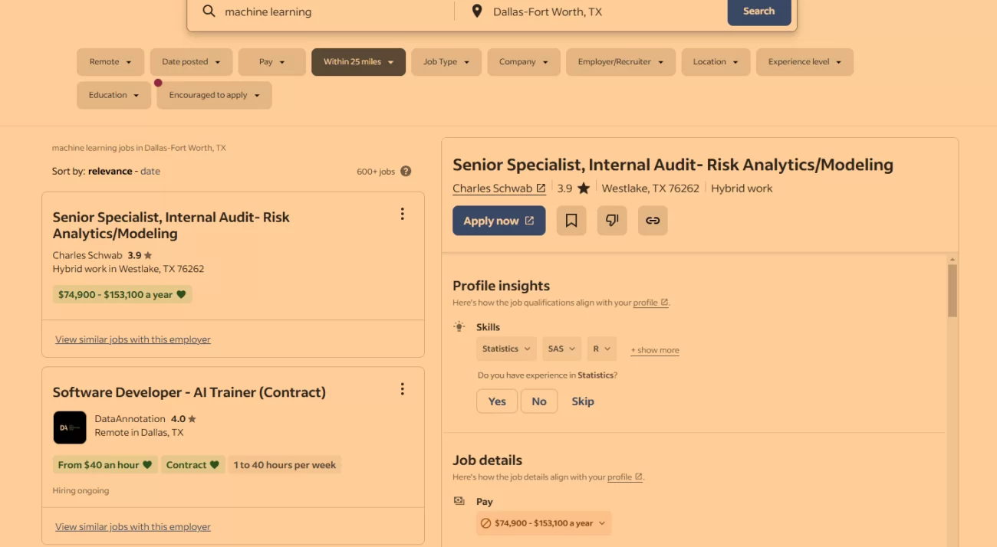Screen dimensions: 997x547
Task: Click the Contract job type tag
Action: (193, 465)
